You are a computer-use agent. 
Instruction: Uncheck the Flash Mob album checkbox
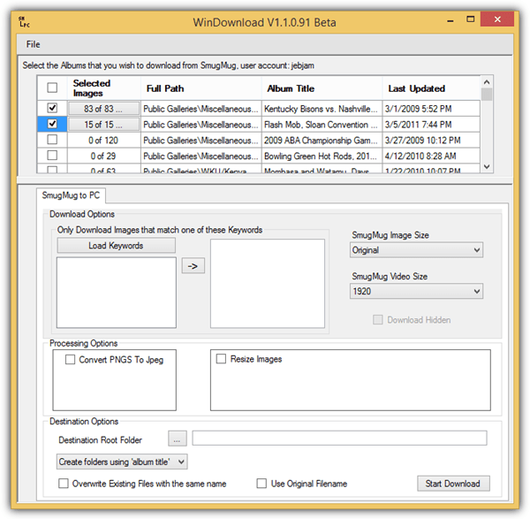[52, 124]
